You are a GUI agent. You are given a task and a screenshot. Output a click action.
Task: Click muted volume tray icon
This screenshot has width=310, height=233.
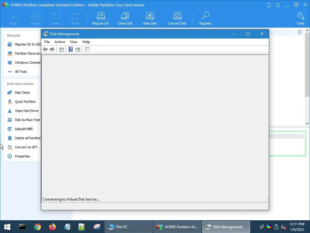(283, 227)
